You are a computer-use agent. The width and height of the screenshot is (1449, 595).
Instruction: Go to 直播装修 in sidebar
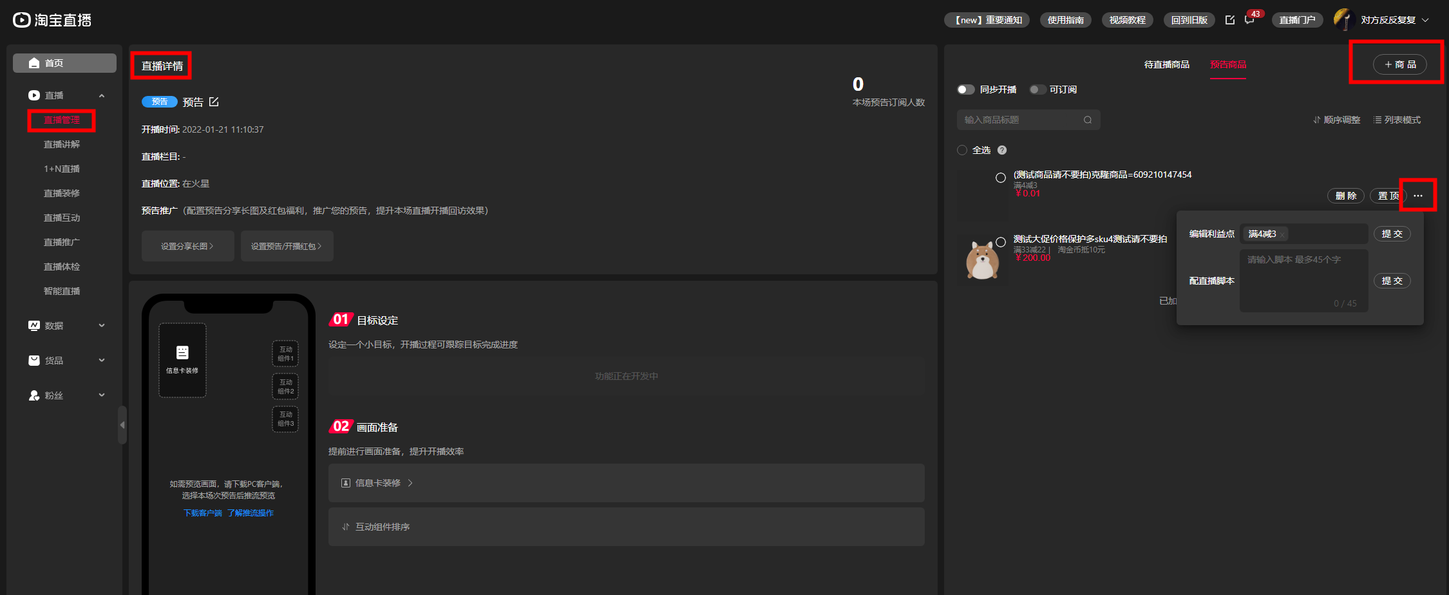[62, 193]
